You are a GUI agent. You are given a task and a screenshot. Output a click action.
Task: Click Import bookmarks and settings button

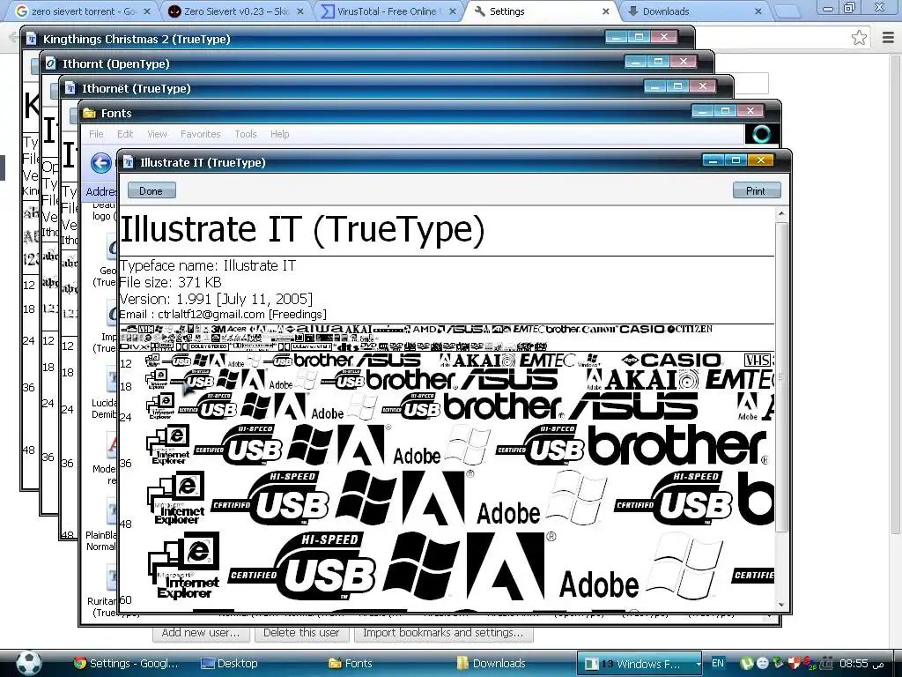444,633
